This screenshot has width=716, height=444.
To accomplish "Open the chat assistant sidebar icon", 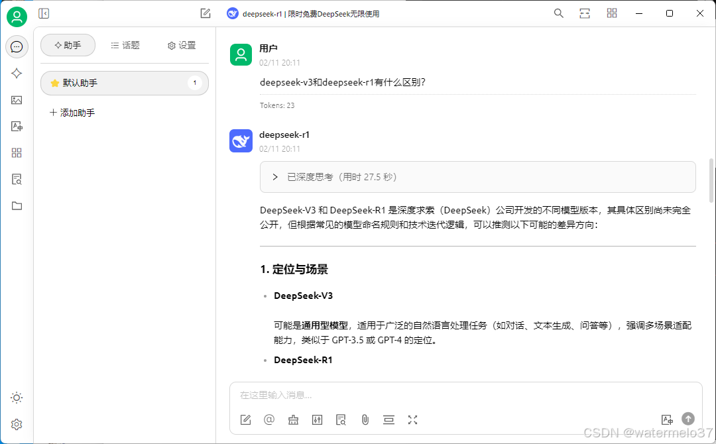I will [17, 46].
